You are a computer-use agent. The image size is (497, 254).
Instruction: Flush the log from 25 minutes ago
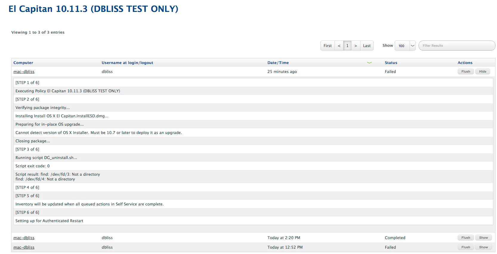click(466, 71)
